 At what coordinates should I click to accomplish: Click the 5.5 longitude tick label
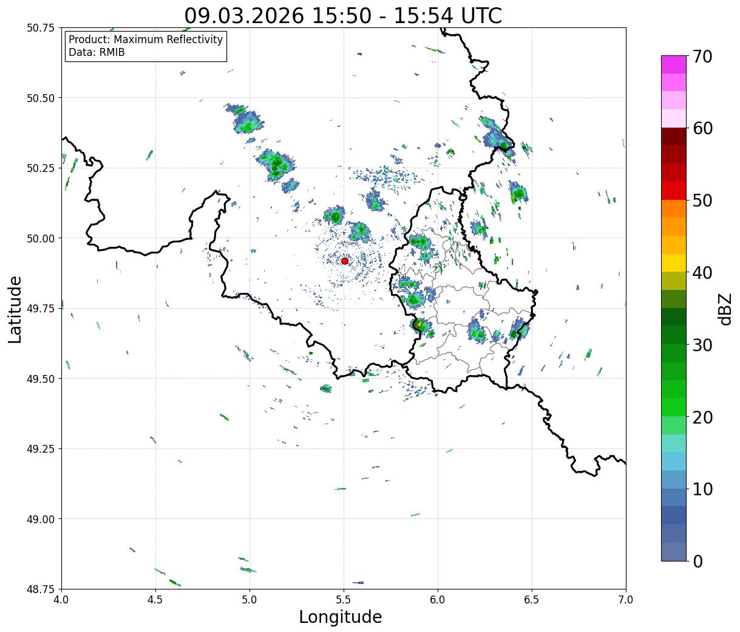click(x=344, y=599)
